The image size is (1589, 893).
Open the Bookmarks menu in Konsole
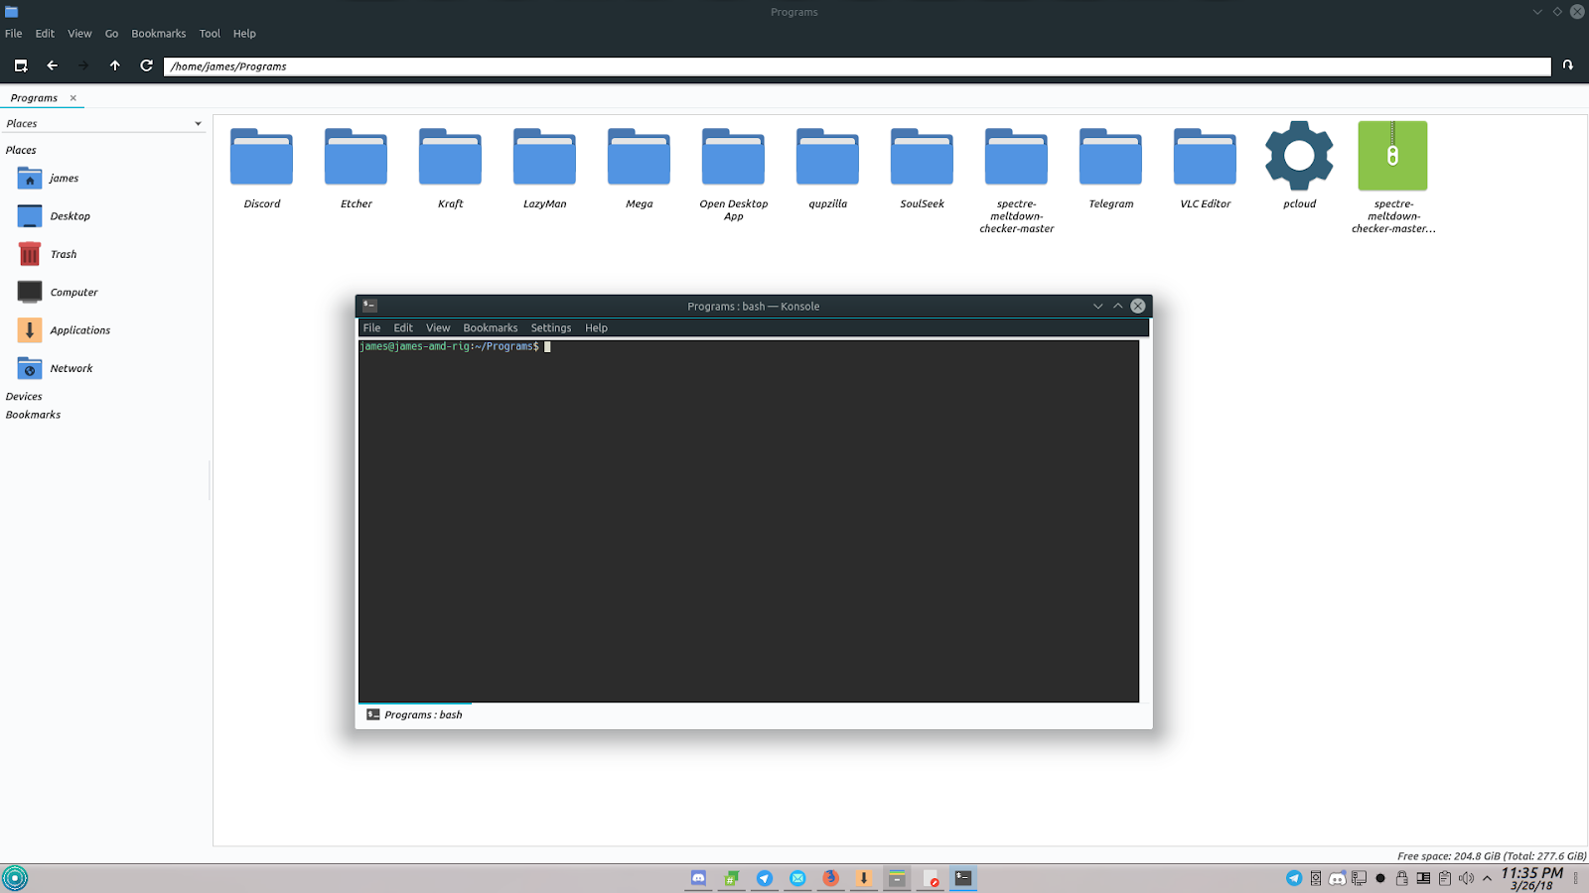(490, 327)
